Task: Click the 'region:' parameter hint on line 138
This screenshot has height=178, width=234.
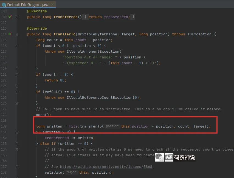Action: click(x=72, y=172)
